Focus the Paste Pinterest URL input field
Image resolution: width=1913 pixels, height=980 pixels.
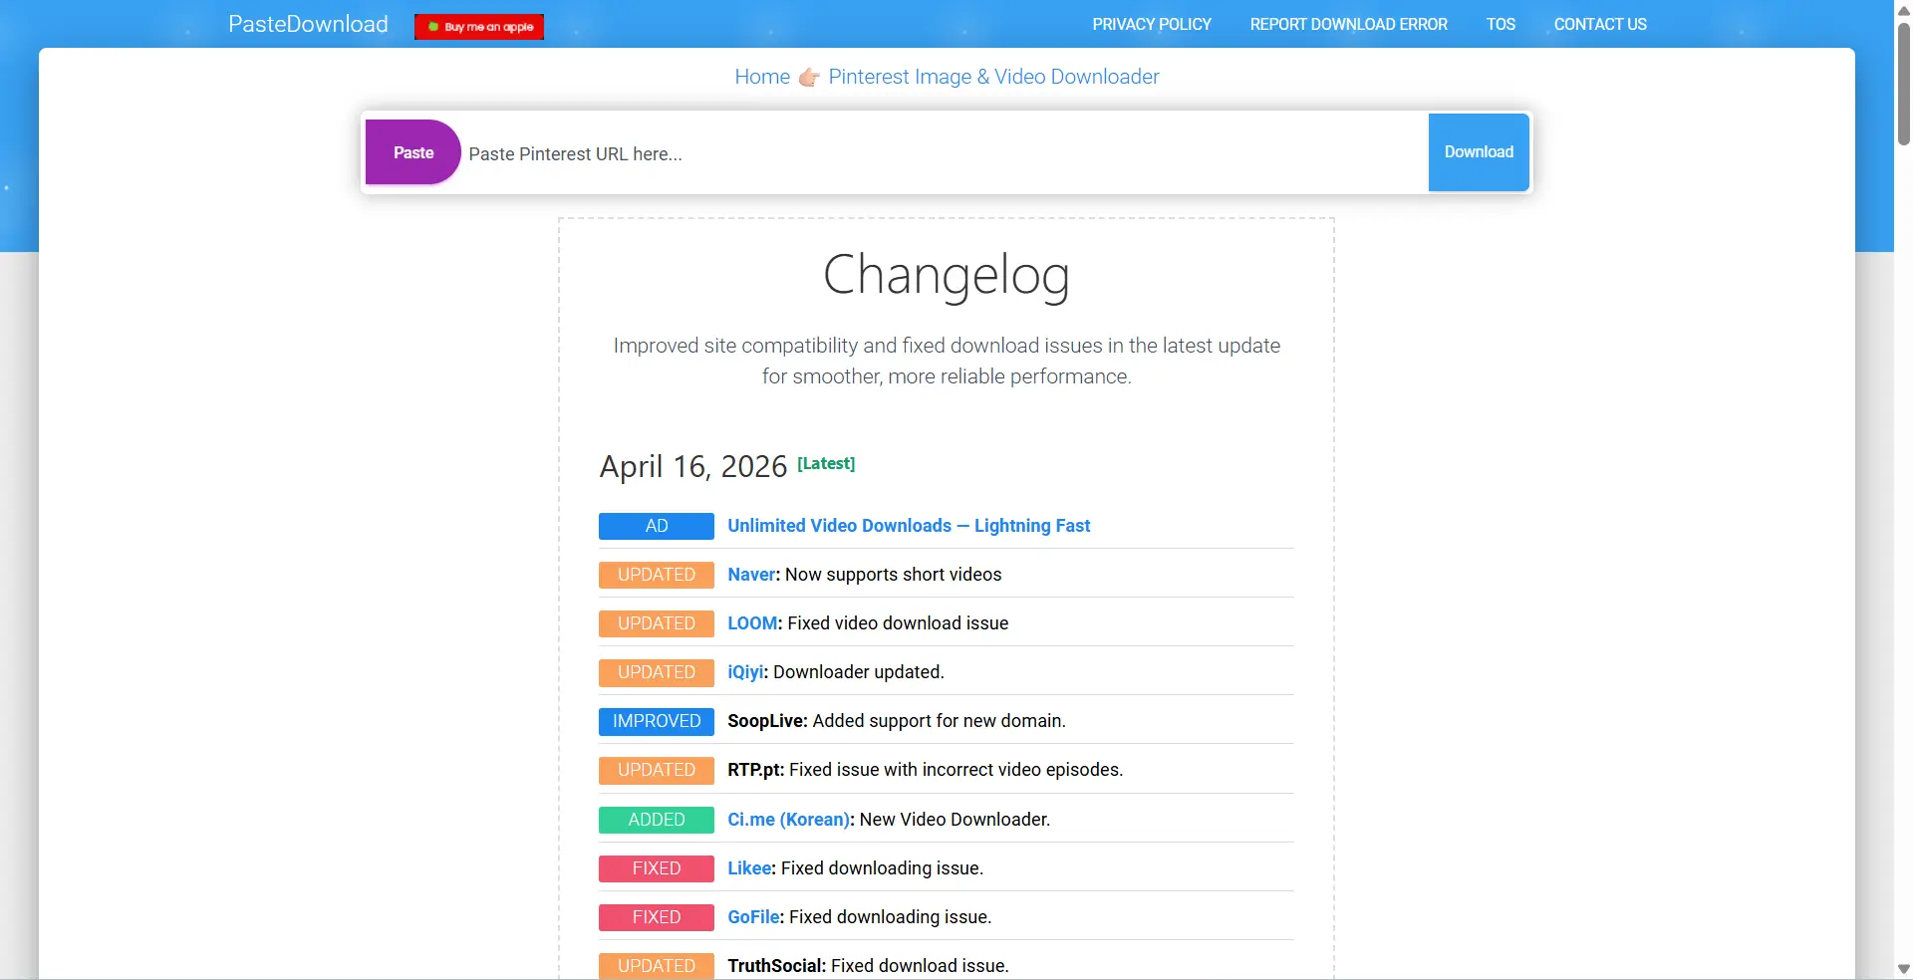click(x=942, y=154)
